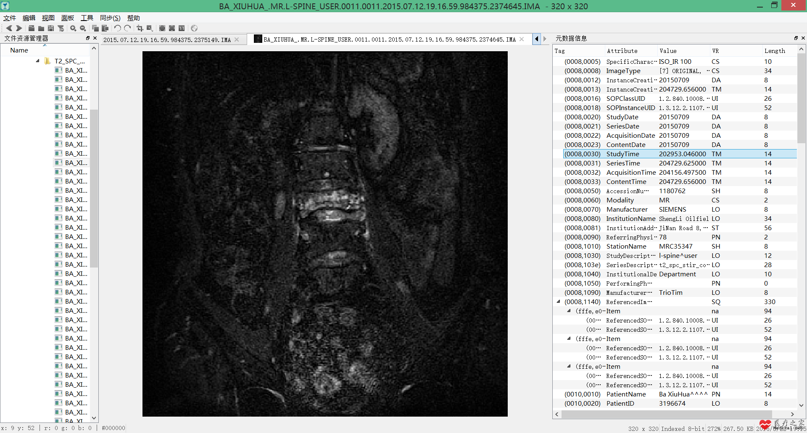This screenshot has width=807, height=433.
Task: Select the PatientID 3196674 row
Action: tap(675, 404)
